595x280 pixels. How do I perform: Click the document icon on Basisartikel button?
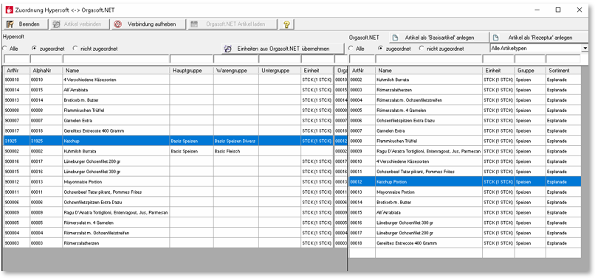395,38
